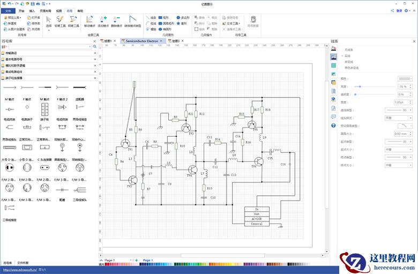Screen dimensions: 418x274
Task: Open the 线头样式 cap style dropdown
Action: 399,117
